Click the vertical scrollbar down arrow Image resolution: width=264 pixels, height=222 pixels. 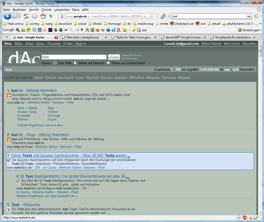pyautogui.click(x=260, y=213)
